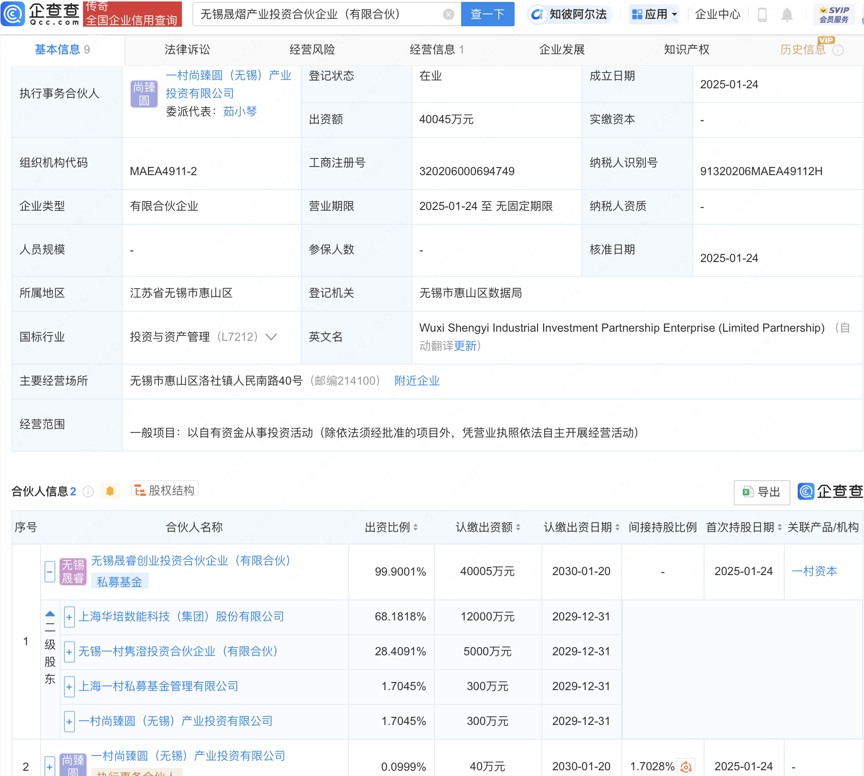Click indirect holding chart icon at 1.7028%
Screen dimensions: 864x776
[686, 766]
